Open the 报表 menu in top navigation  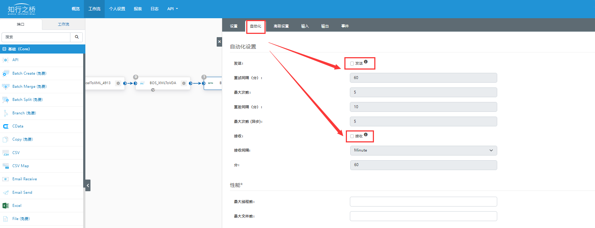[x=138, y=9]
